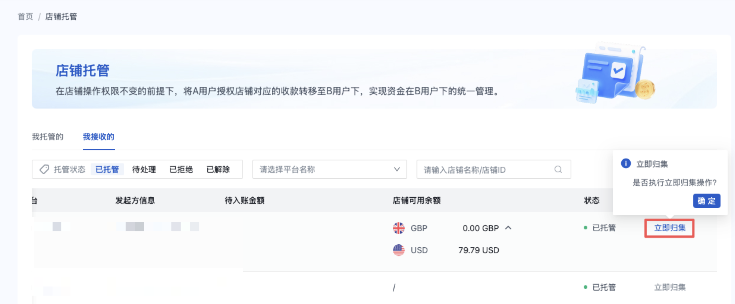Filter by 待处理 status
This screenshot has width=735, height=304.
[x=144, y=169]
